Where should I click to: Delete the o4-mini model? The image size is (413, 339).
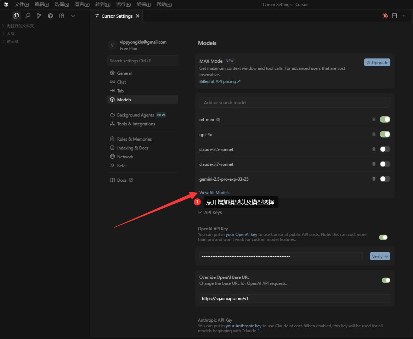pos(374,119)
